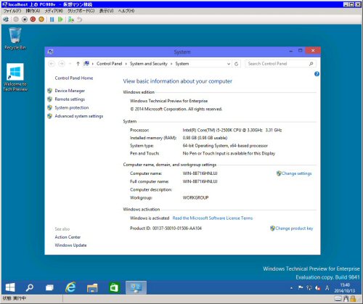363x304 pixels.
Task: Open the メディア(M) menu
Action: pos(54,11)
